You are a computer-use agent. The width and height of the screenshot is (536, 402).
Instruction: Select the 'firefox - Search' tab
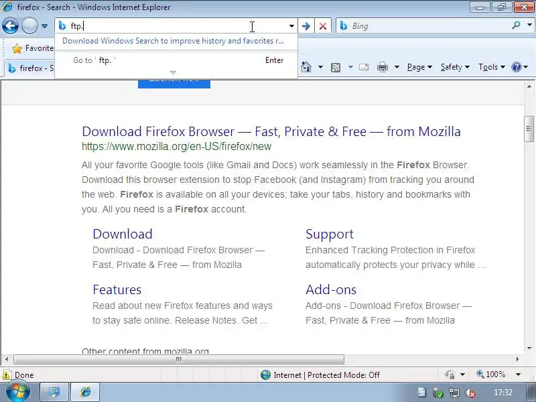[31, 68]
